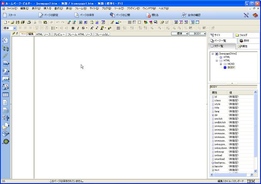The width and height of the screenshot is (261, 184).
Task: Open the BODY tag dropdown
Action: (199, 34)
